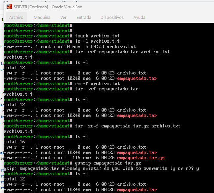The height and width of the screenshot is (193, 214).
Task: Open the Ayuda menu
Action: pos(139,18)
